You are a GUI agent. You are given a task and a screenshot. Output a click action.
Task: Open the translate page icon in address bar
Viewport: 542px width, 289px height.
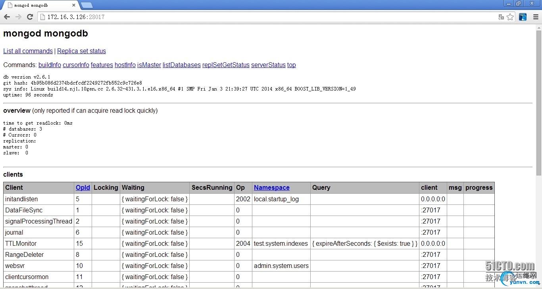click(501, 17)
